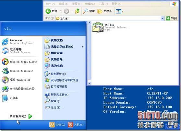Click the Explorer forward arrow button
Image resolution: width=181 pixels, height=131 pixels.
coord(66,11)
